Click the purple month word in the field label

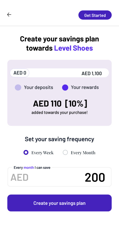(29, 168)
